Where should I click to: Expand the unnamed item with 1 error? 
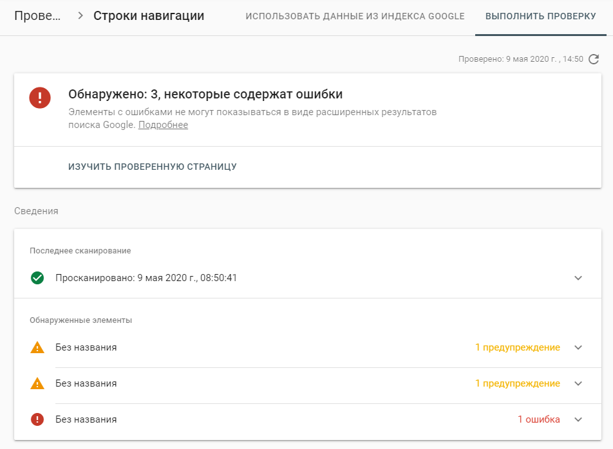(578, 420)
